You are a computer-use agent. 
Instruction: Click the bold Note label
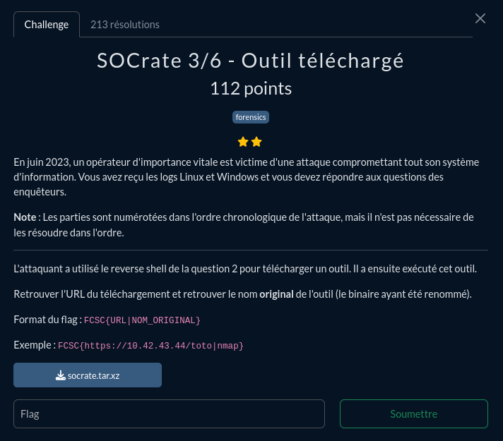pos(25,217)
